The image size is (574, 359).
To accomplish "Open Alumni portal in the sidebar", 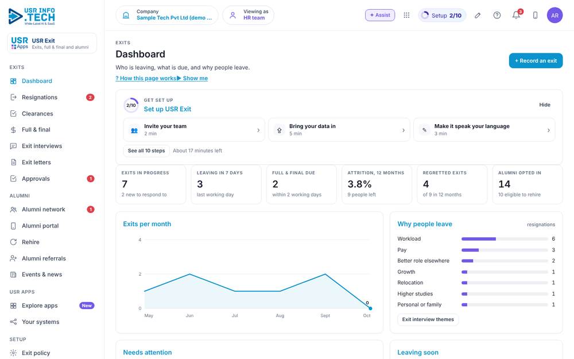I will coord(52,226).
